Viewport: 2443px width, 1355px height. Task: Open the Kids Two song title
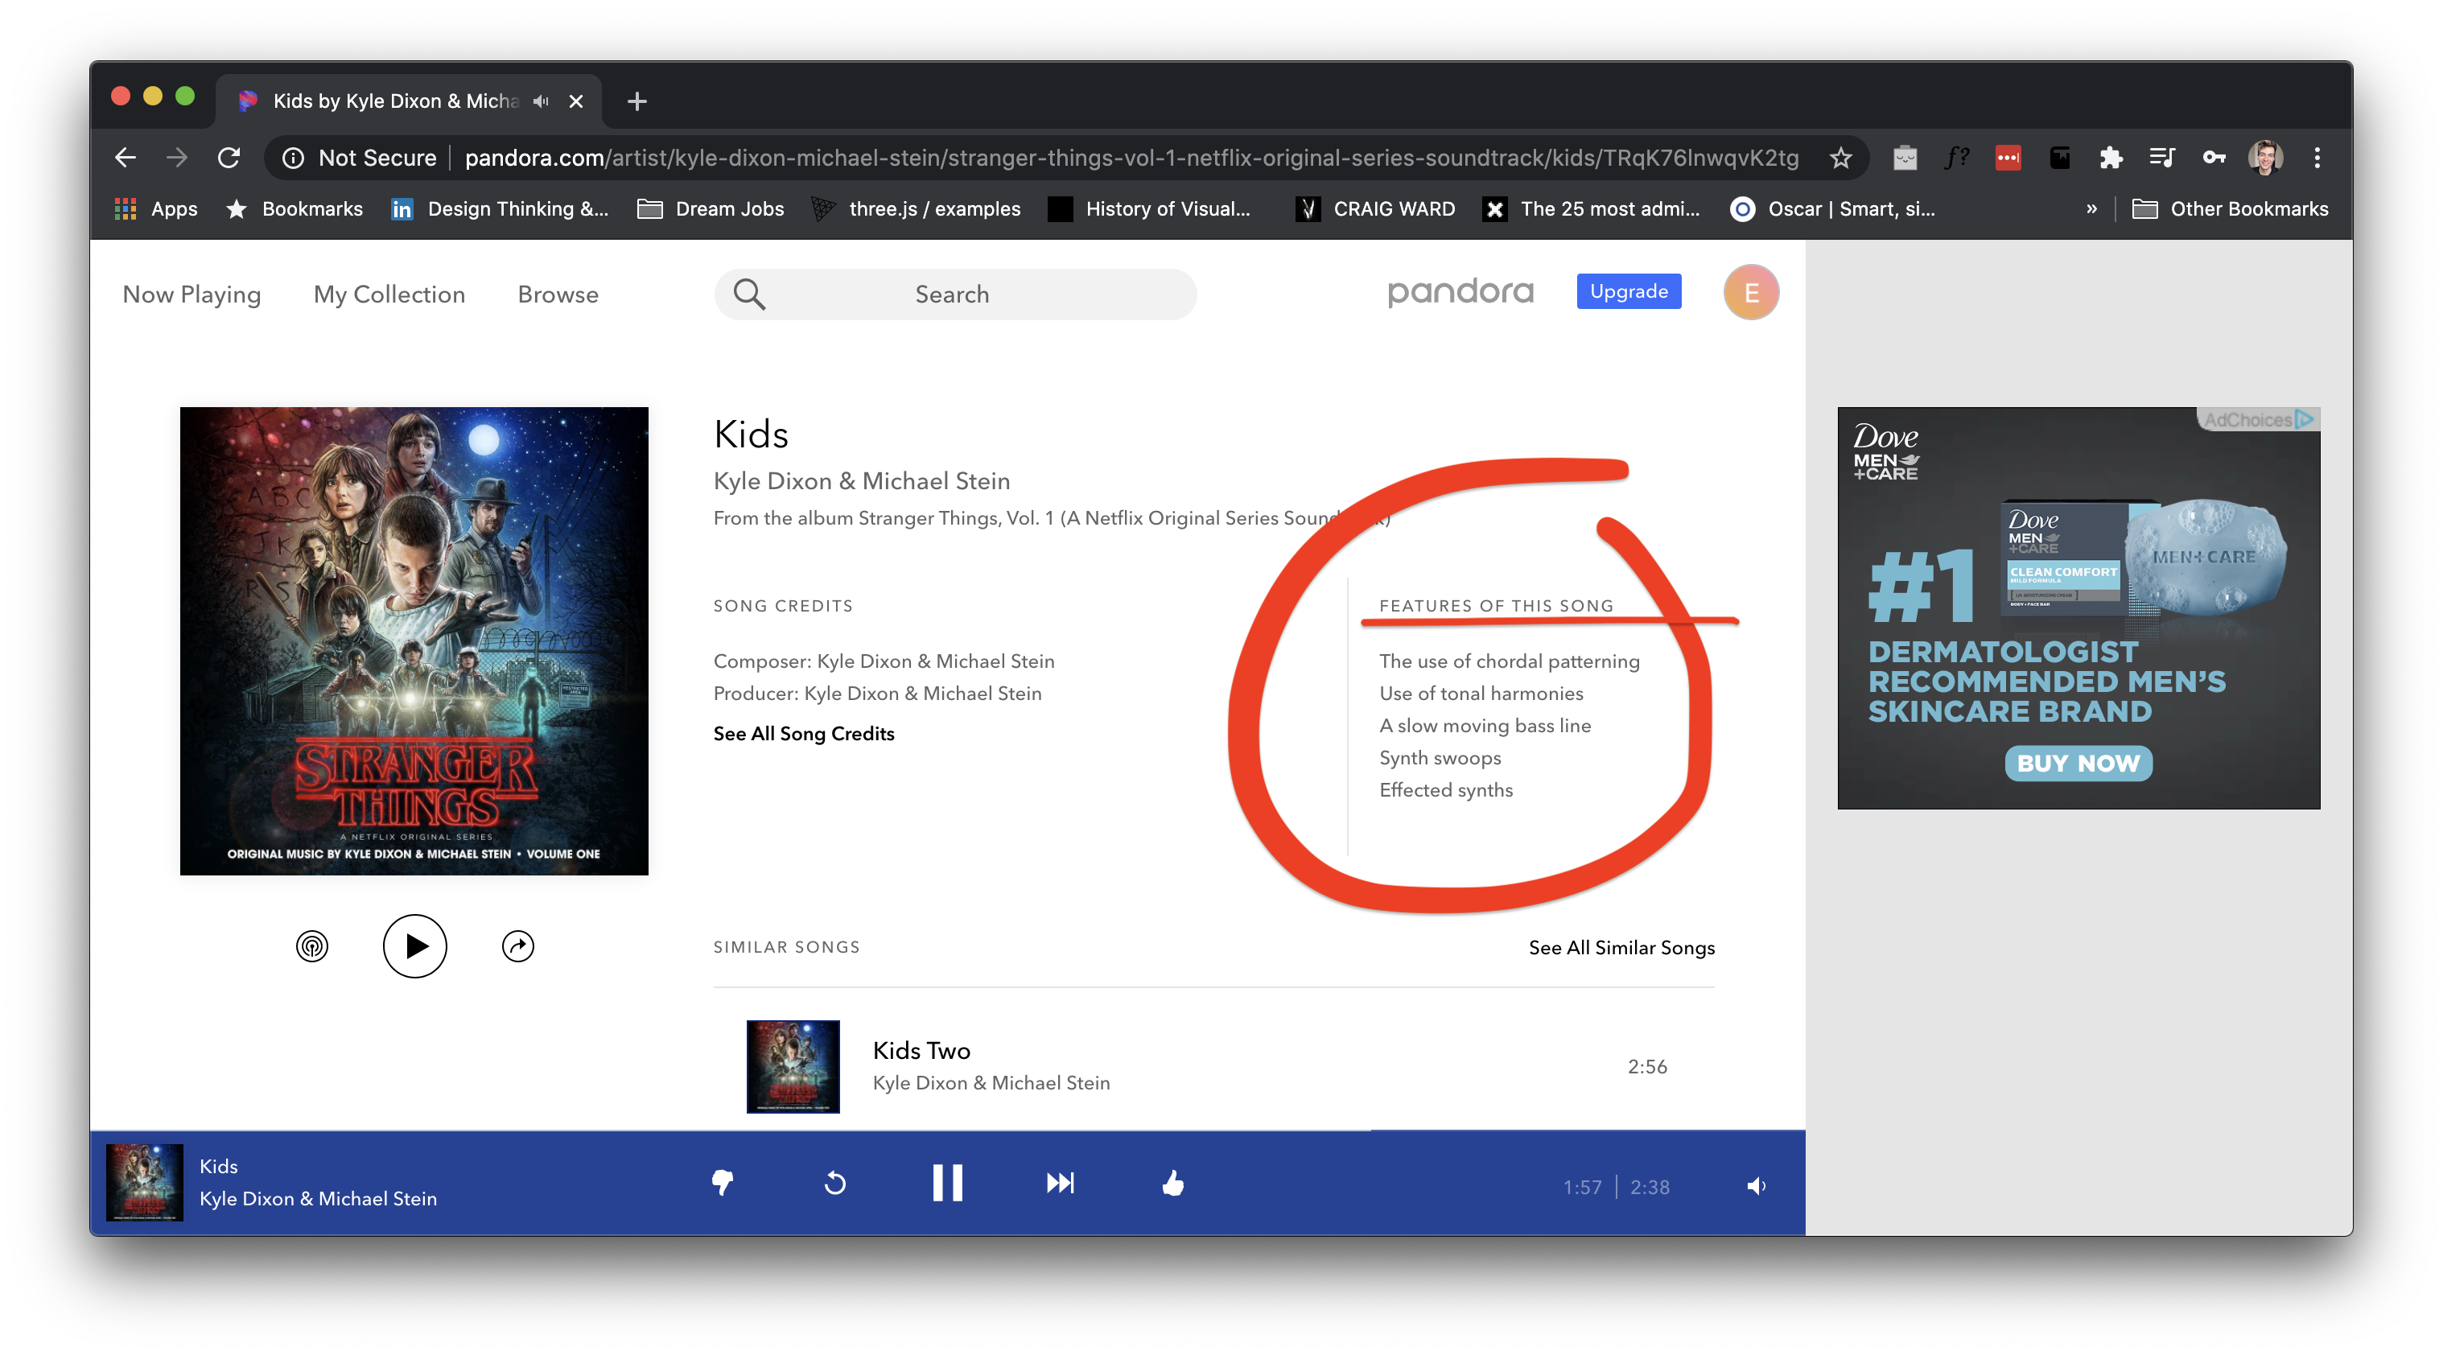[921, 1051]
